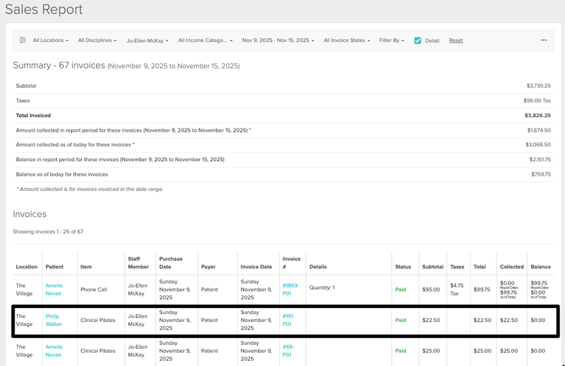Open the three-dots more options menu
This screenshot has width=565, height=366.
(543, 41)
